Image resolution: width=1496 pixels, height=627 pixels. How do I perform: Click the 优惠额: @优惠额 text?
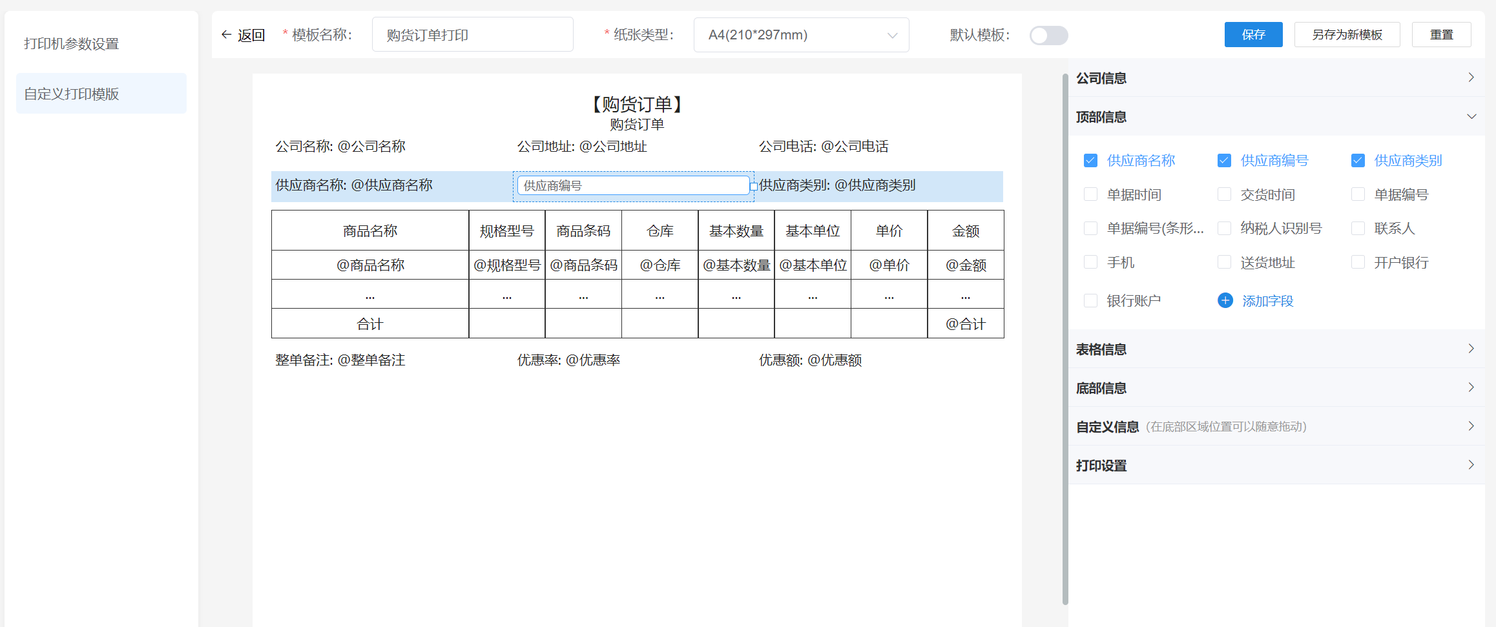coord(810,360)
